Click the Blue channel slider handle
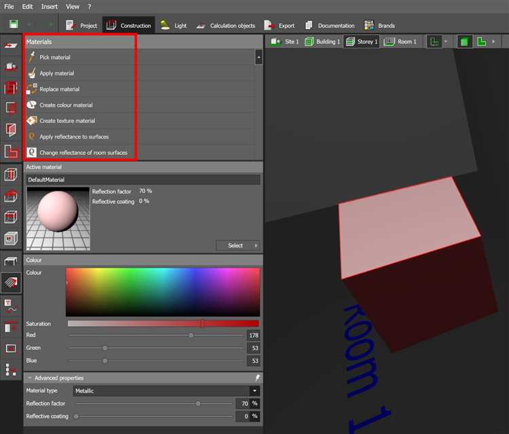The width and height of the screenshot is (509, 434). 105,361
